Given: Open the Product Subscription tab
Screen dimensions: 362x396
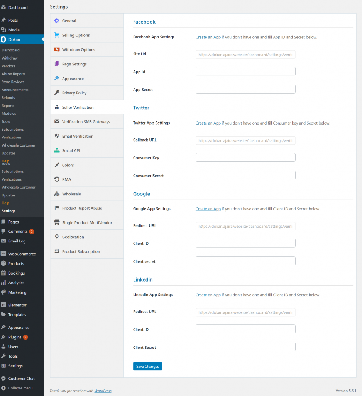Looking at the screenshot, I should coord(87,251).
